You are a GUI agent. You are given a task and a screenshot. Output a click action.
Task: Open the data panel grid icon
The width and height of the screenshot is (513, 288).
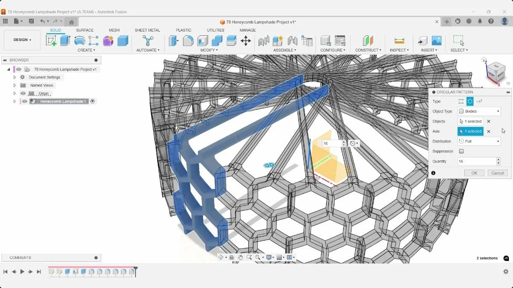pos(5,21)
